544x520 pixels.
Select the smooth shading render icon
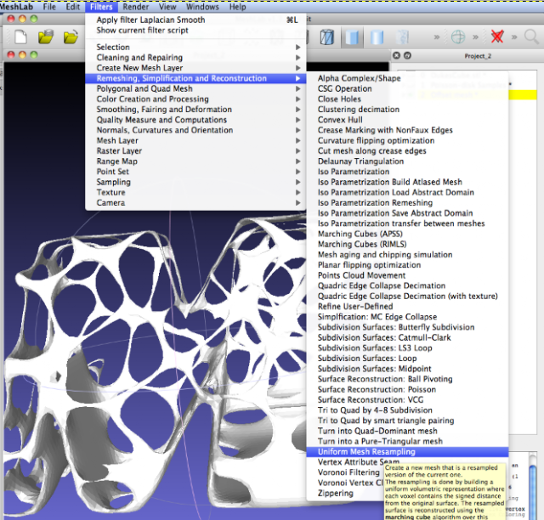[377, 37]
